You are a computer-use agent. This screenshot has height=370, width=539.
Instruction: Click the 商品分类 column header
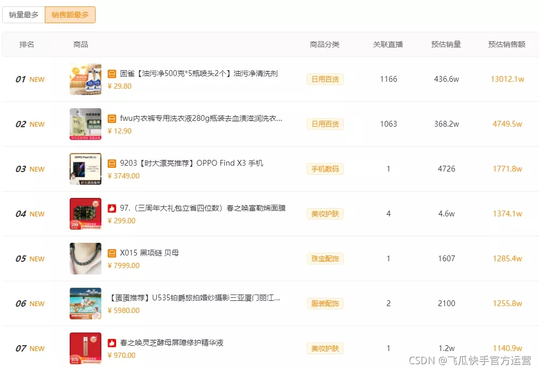[x=325, y=44]
